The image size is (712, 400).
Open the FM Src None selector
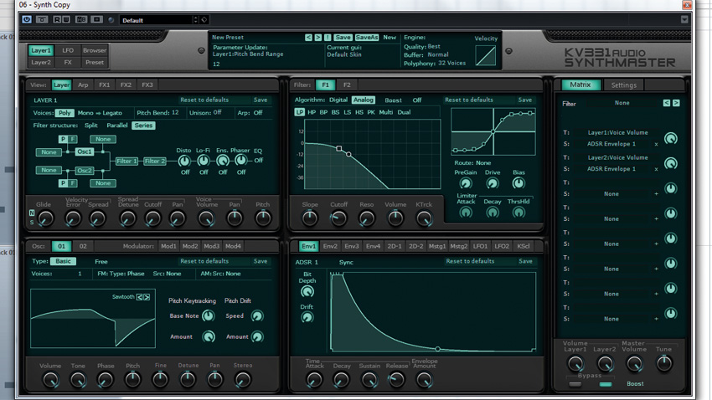[x=173, y=274]
